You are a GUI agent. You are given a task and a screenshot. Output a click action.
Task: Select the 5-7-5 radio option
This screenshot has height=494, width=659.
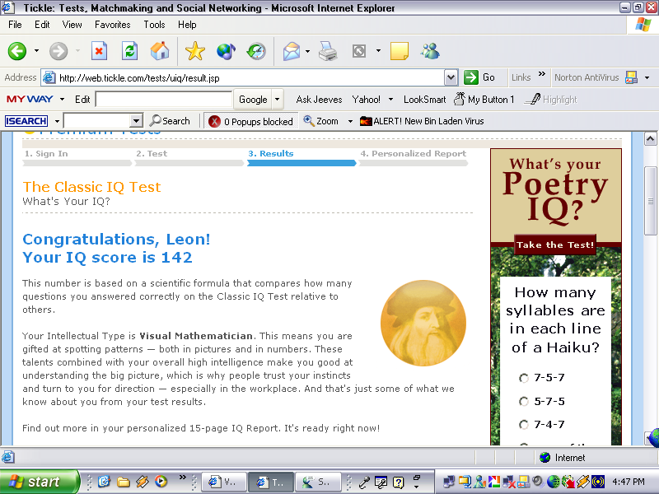[524, 402]
